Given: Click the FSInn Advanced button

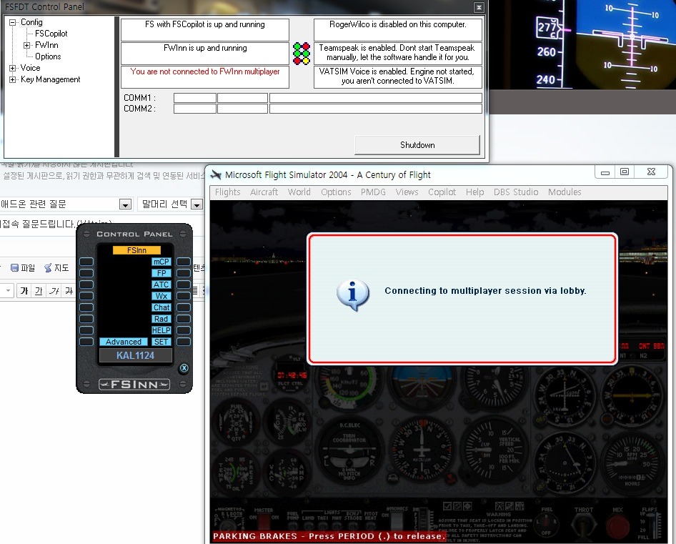Looking at the screenshot, I should (124, 342).
